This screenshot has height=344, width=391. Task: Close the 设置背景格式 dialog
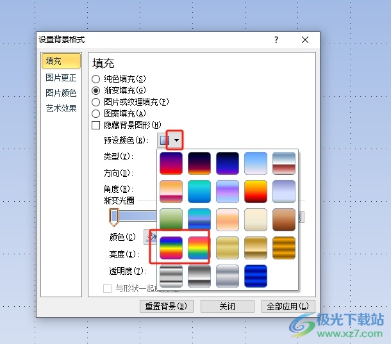[305, 40]
